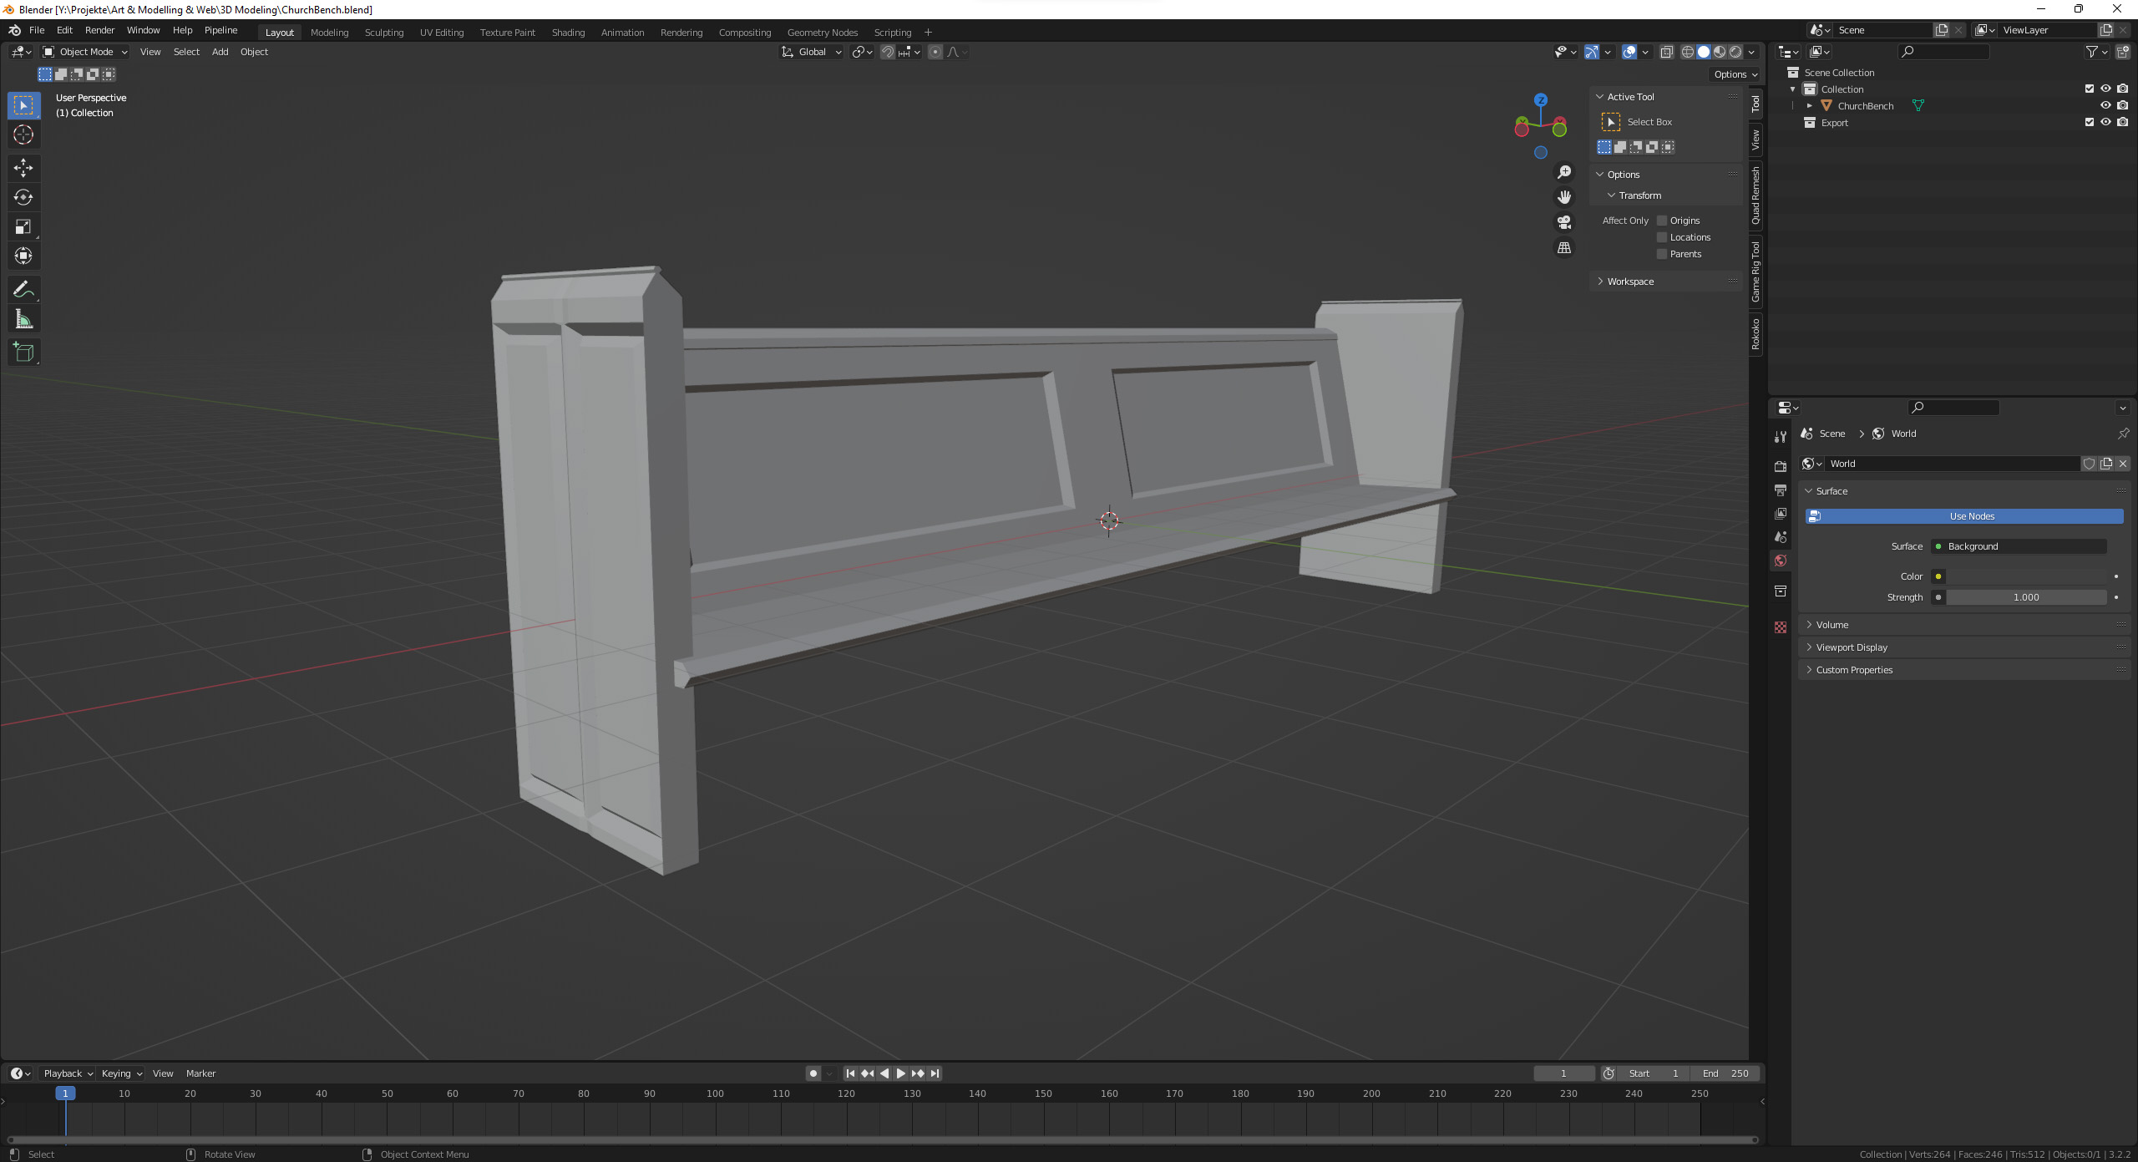Toggle camera view in viewport

tap(1564, 222)
